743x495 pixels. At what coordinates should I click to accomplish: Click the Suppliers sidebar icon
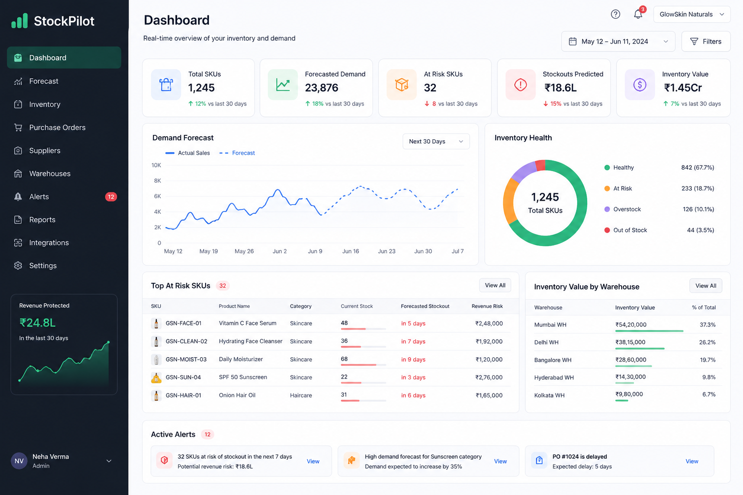point(18,150)
